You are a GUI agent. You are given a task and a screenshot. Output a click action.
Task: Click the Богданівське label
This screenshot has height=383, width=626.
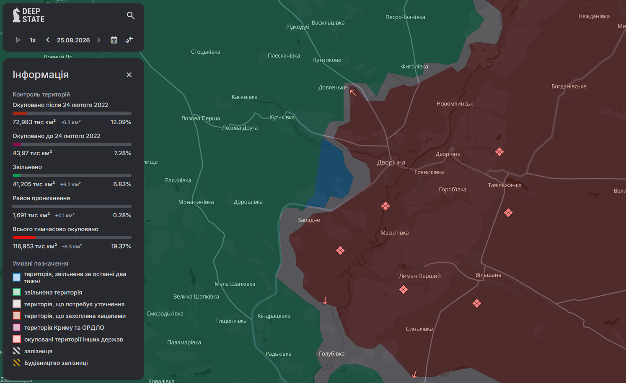(x=569, y=86)
